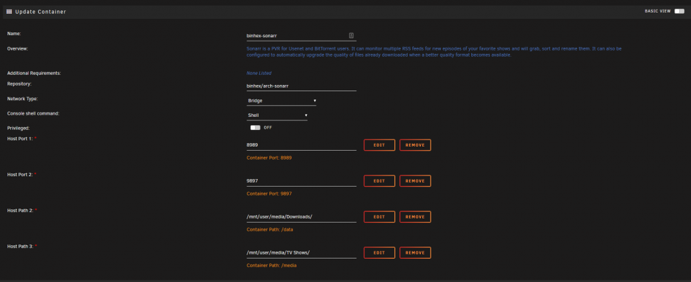Focus the Host Port 1 field 8989
The width and height of the screenshot is (691, 282).
click(301, 145)
